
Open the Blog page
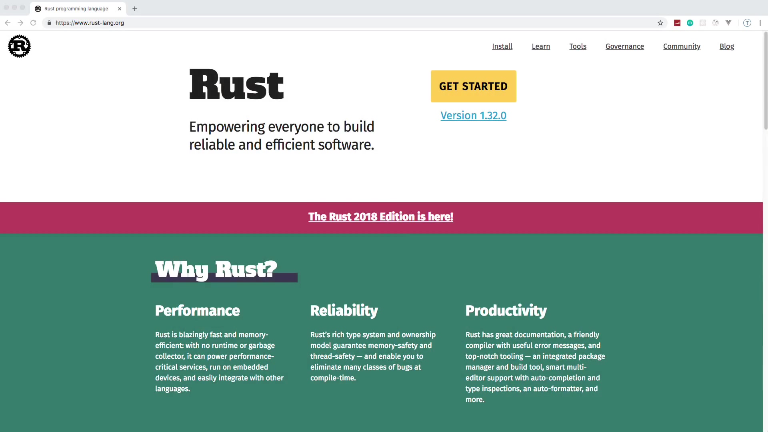pos(727,46)
